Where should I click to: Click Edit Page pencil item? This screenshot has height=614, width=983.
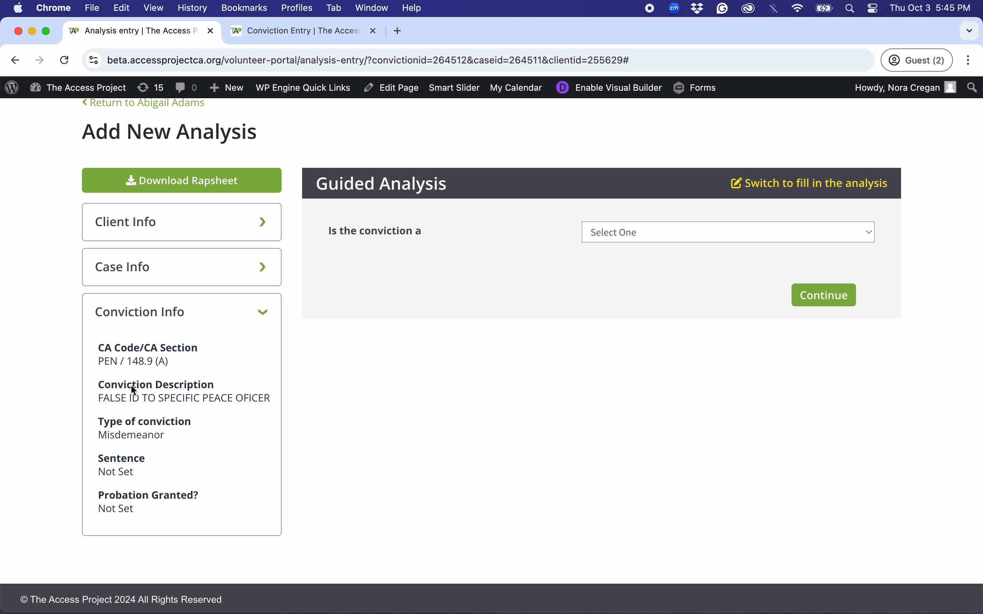tap(391, 87)
